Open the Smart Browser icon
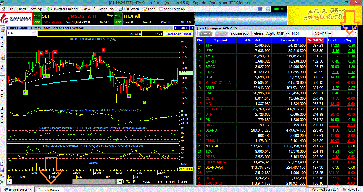The height and width of the screenshot is (192, 363). pyautogui.click(x=5, y=190)
